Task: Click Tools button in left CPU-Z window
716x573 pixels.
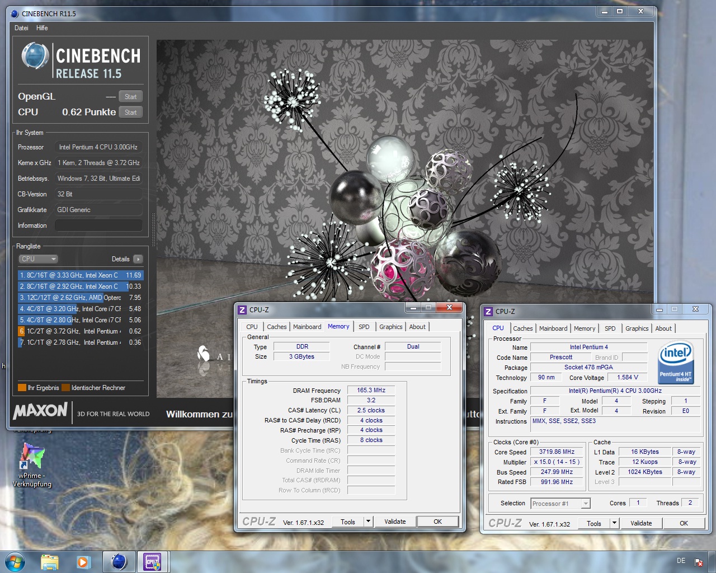Action: [x=348, y=522]
